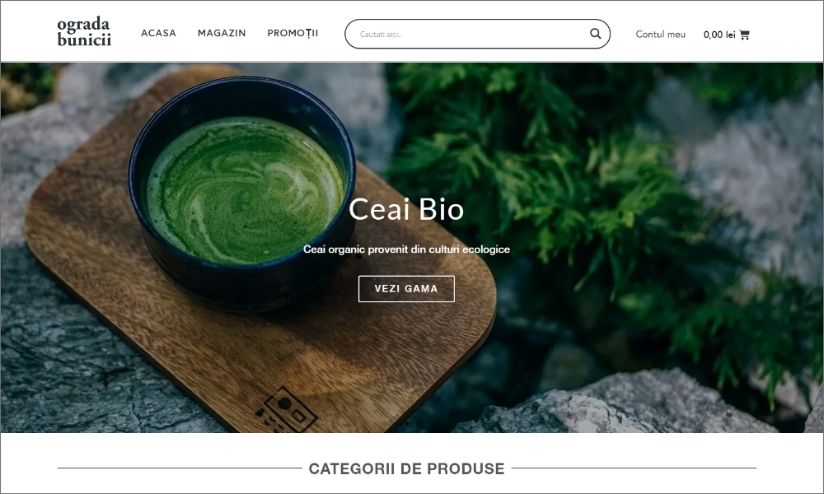Image resolution: width=824 pixels, height=494 pixels.
Task: Go to the ACASA menu item
Action: click(158, 33)
